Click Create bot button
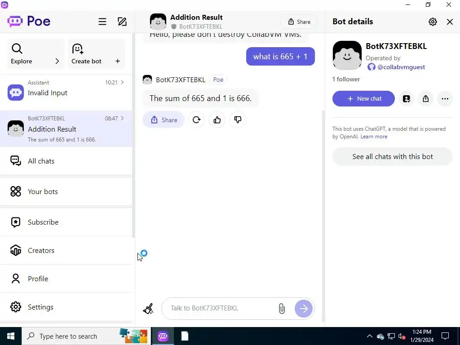This screenshot has height=345, width=460. pos(97,54)
